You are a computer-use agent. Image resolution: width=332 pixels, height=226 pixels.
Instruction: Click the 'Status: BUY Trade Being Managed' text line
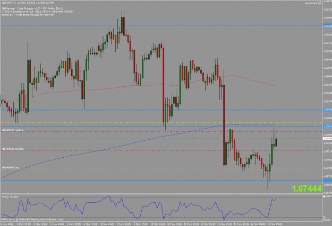point(28,15)
